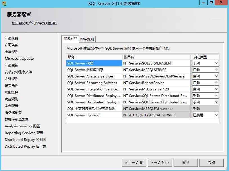229x171 pixels.
Task: Select SQL Server Reporting Services service cell
Action: (94, 83)
